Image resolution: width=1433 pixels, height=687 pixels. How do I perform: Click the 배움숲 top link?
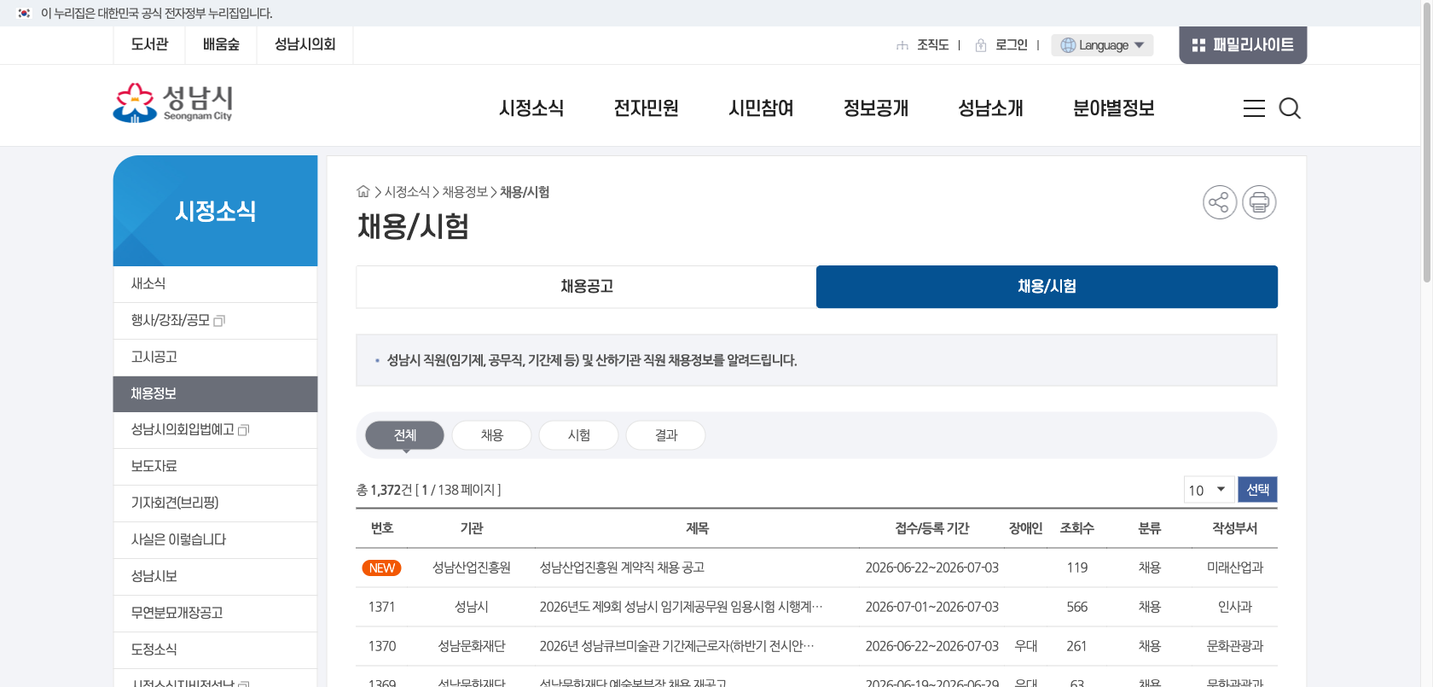pos(221,44)
